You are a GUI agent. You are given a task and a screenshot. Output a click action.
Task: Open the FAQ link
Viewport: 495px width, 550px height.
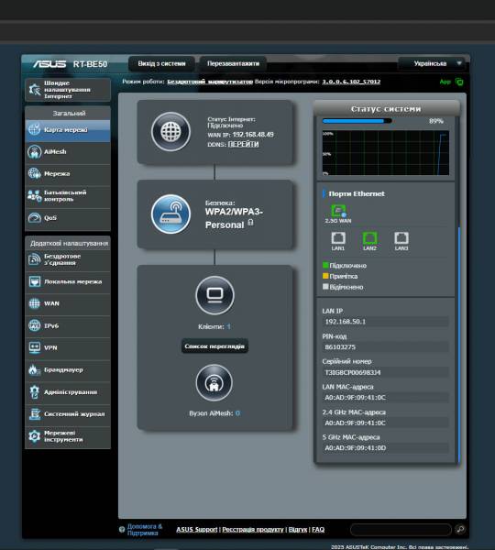[x=318, y=529]
